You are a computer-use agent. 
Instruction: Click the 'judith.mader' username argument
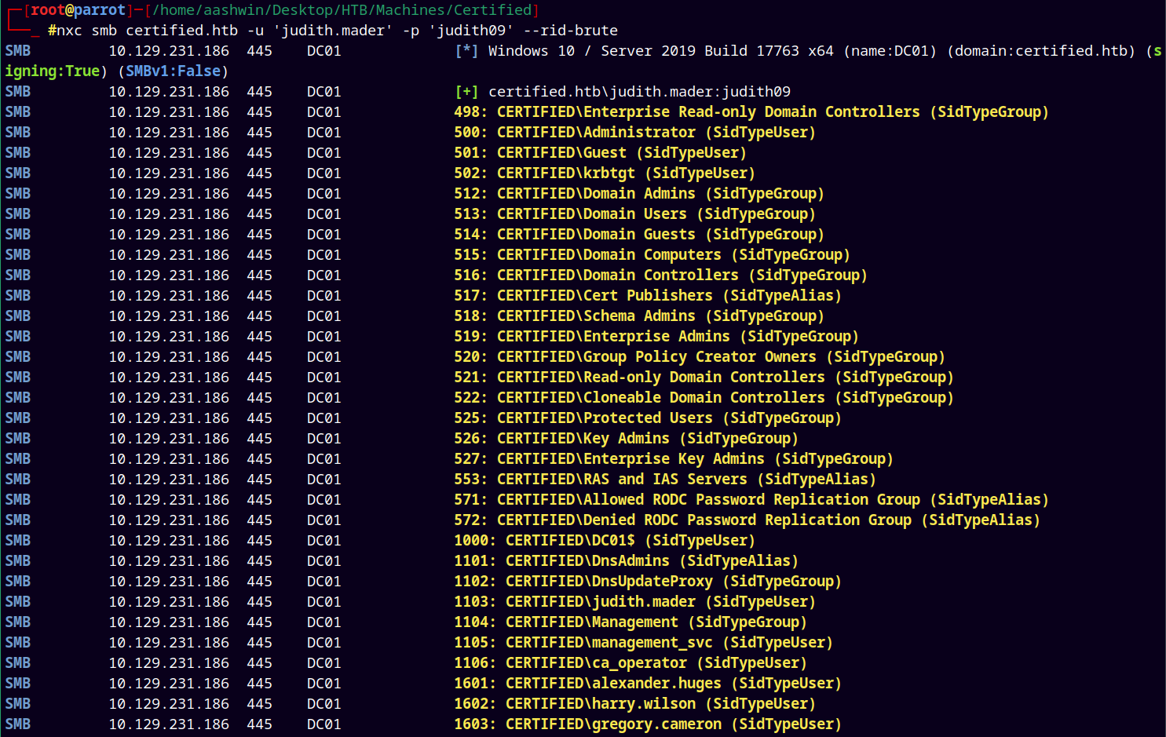pos(333,31)
